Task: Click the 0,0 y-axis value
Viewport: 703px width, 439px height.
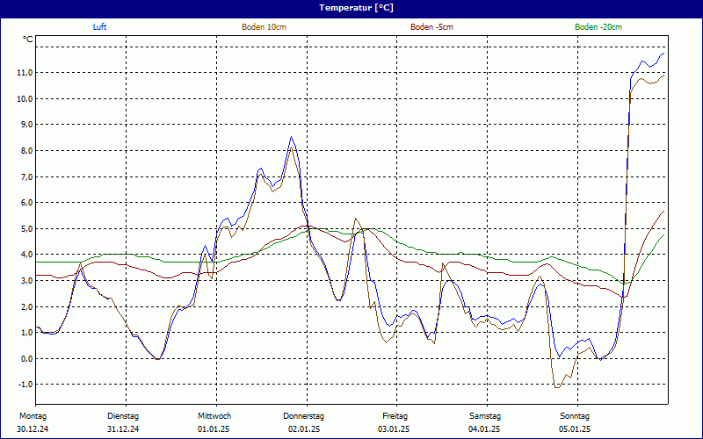Action: 27,358
